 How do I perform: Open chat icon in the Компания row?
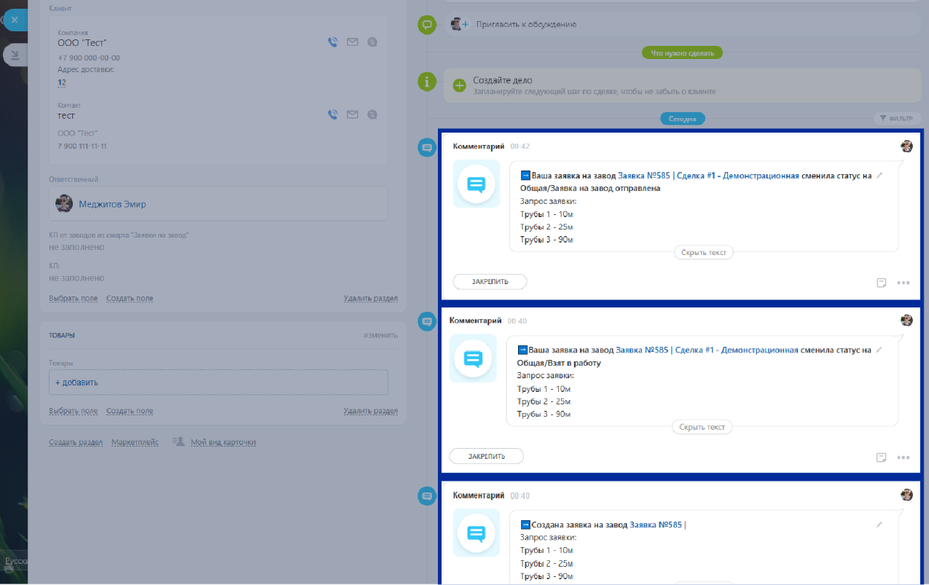(x=372, y=42)
